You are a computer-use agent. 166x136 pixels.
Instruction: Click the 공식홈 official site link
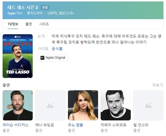click(x=57, y=49)
